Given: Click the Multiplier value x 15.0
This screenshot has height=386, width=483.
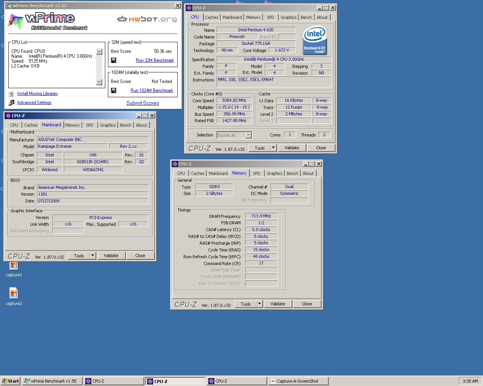Looking at the screenshot, I should click(x=234, y=107).
